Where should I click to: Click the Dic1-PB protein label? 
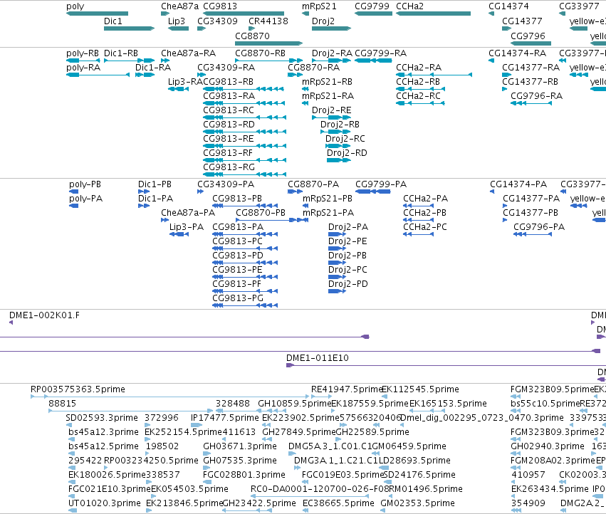(x=155, y=184)
